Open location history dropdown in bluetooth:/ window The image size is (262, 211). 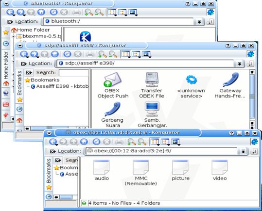coord(199,22)
